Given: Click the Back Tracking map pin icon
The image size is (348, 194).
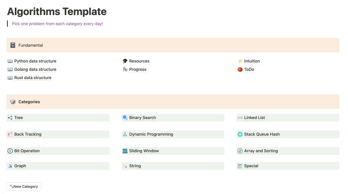Looking at the screenshot, I should [10, 134].
